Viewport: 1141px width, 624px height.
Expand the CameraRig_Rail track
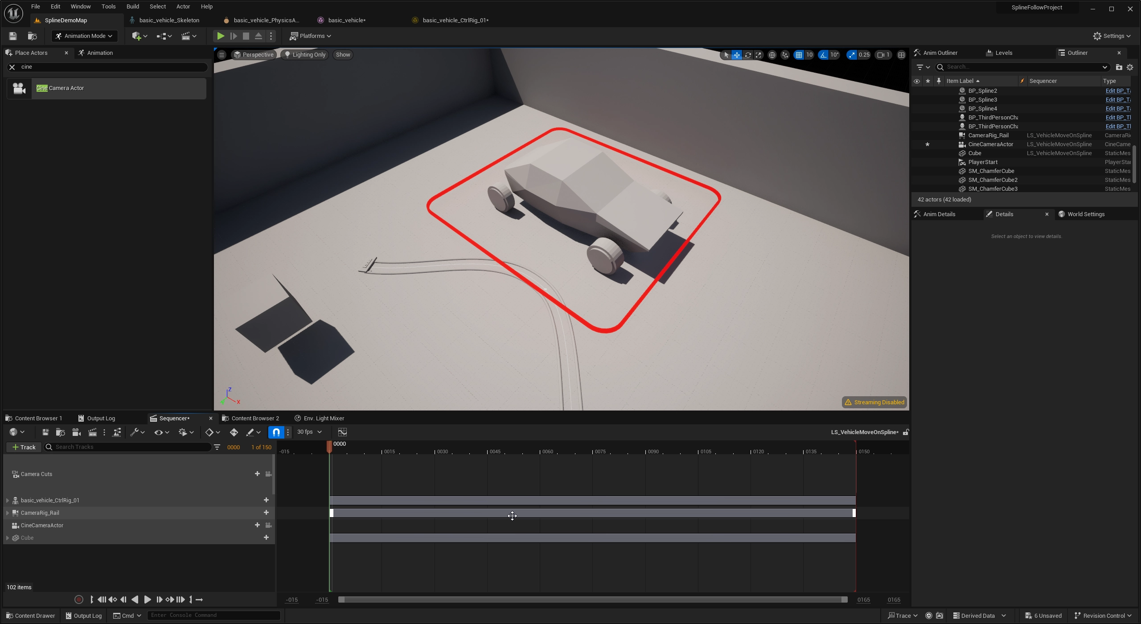(8, 513)
